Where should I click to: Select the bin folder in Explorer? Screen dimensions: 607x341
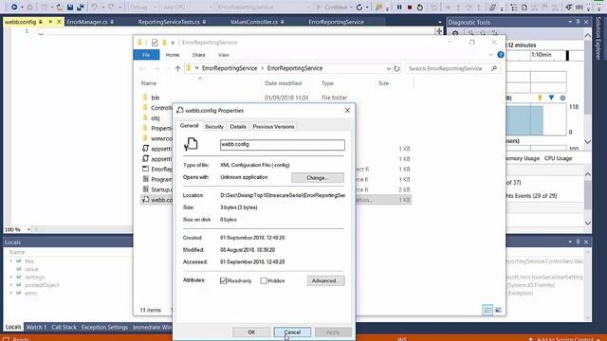coord(156,98)
